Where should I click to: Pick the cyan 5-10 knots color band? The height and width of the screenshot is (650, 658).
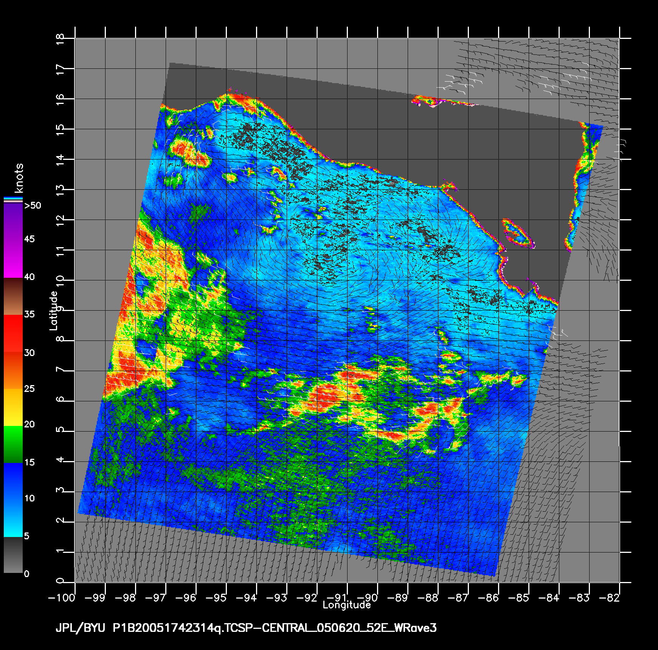(13, 518)
